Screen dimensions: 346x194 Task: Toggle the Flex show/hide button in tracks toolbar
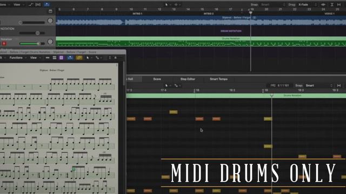[x=38, y=4]
